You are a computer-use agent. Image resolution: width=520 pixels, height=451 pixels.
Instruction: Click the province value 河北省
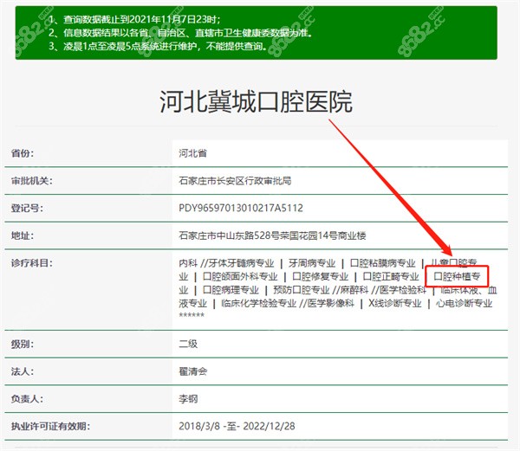(x=192, y=153)
